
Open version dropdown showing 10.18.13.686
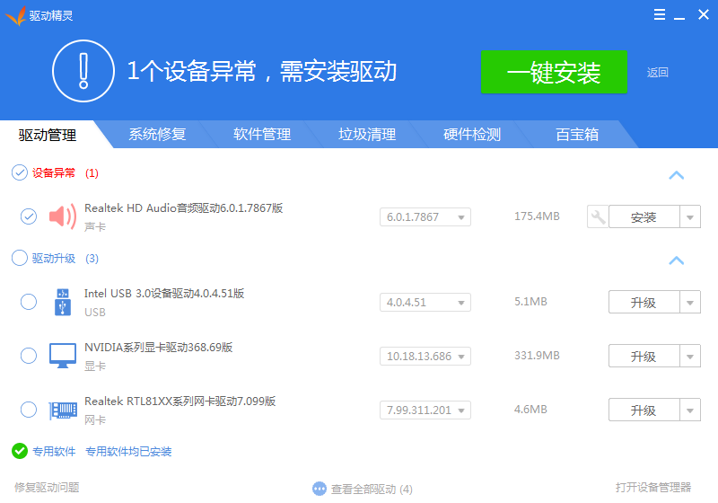coord(425,357)
